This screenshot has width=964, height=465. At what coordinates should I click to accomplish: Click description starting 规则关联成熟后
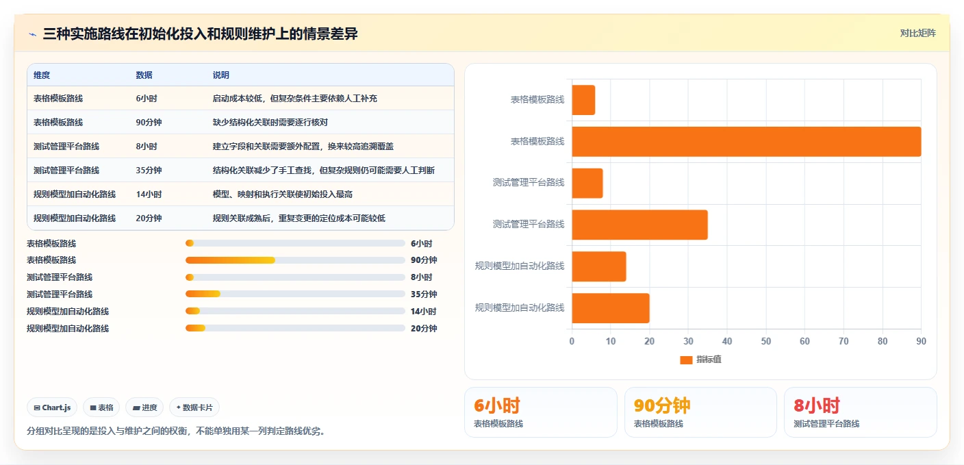[299, 218]
